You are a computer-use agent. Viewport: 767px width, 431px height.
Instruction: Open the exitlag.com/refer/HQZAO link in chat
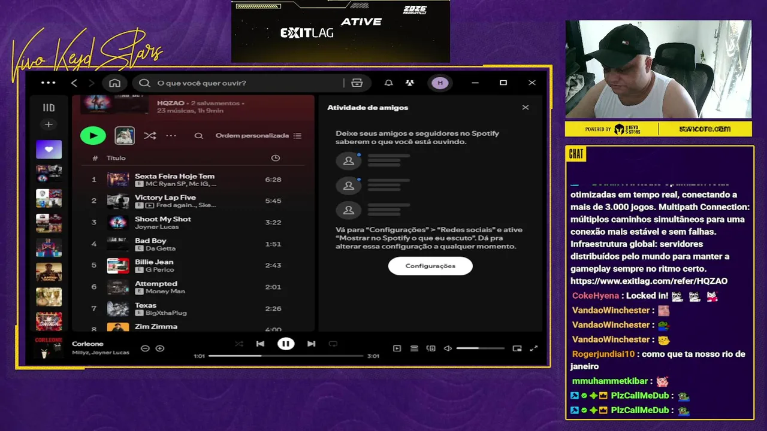(x=649, y=281)
